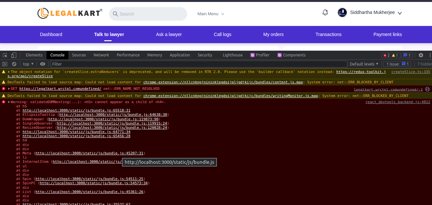432x205 pixels.
Task: Toggle the device toolbar icon
Action: pos(14,55)
